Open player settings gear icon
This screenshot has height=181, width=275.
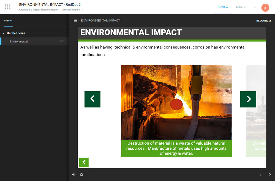82,175
